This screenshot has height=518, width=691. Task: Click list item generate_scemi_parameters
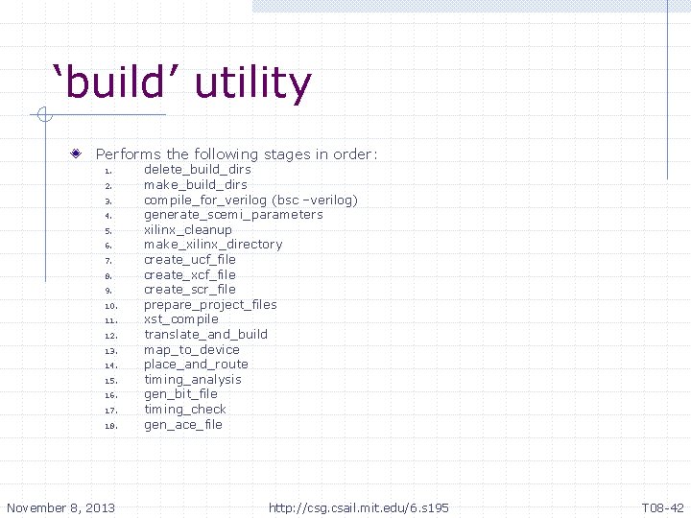[x=233, y=216]
